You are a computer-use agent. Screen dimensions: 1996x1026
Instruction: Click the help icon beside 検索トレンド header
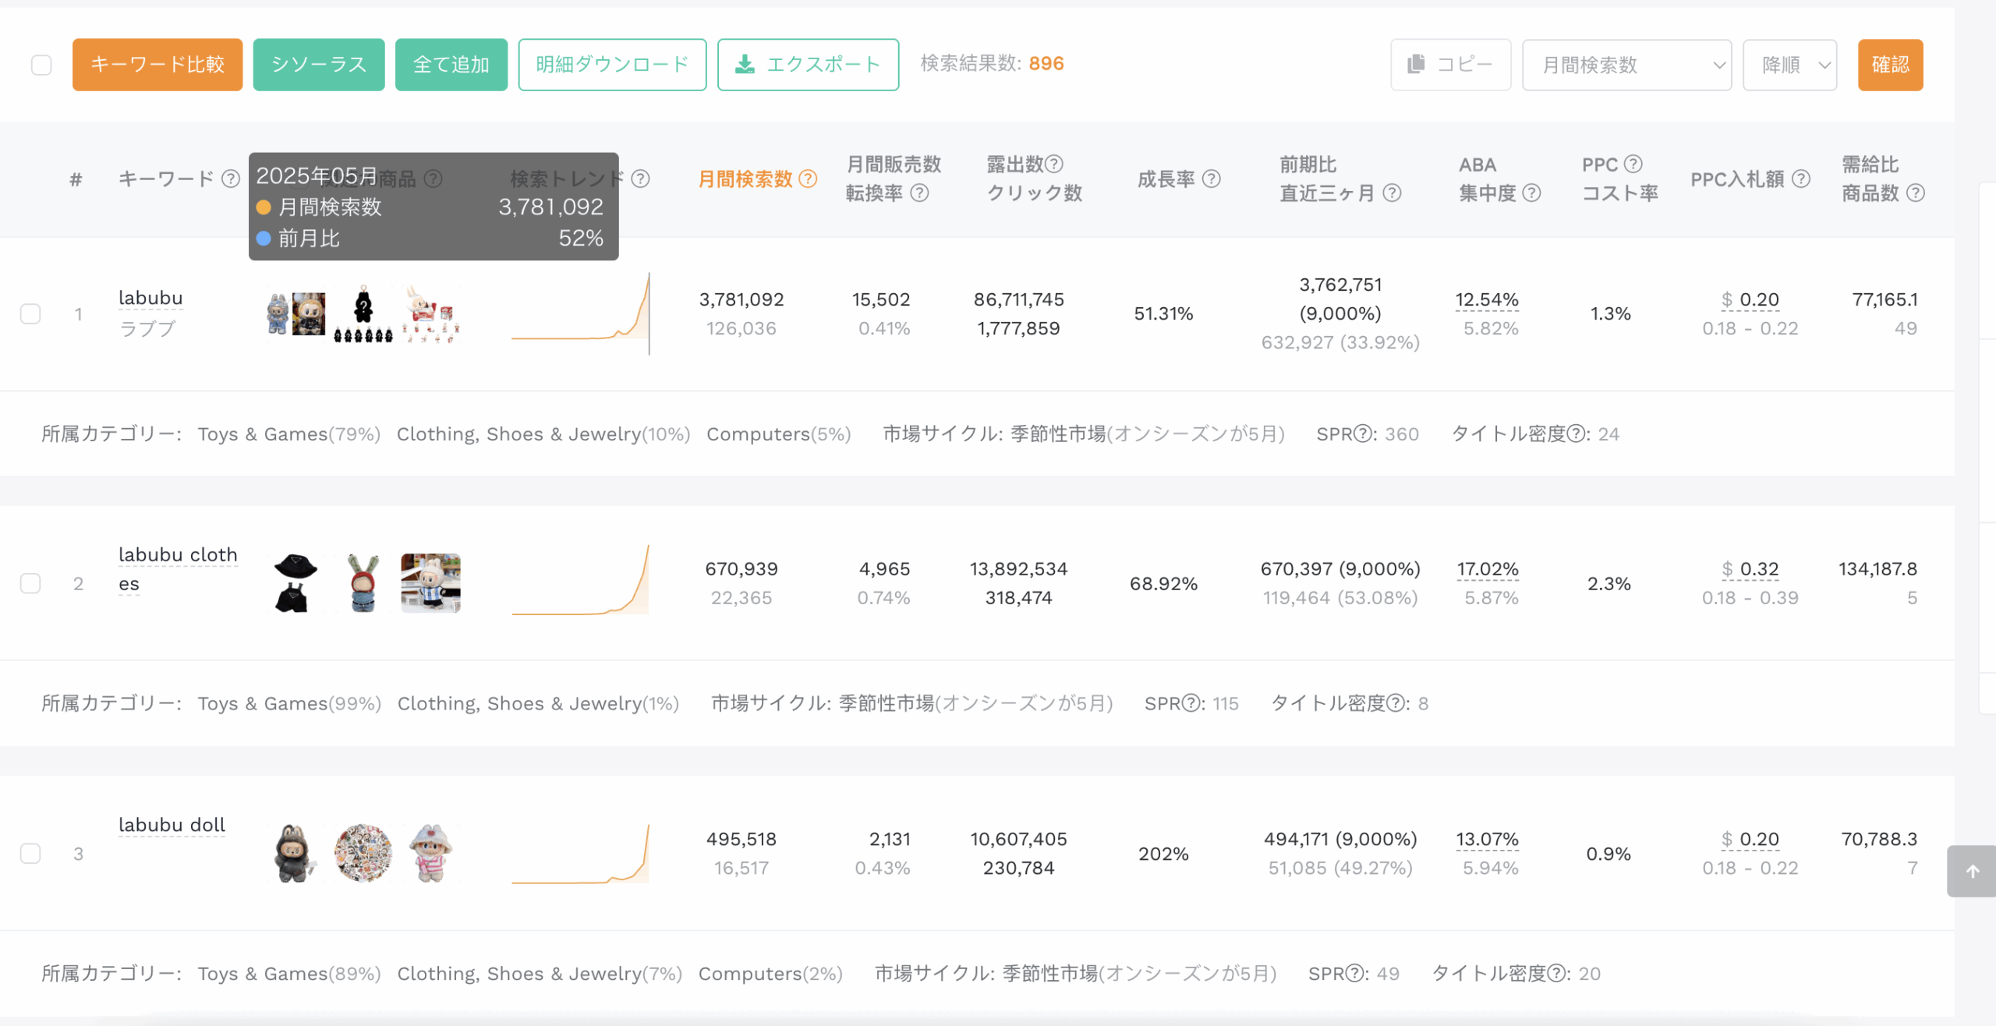point(641,179)
